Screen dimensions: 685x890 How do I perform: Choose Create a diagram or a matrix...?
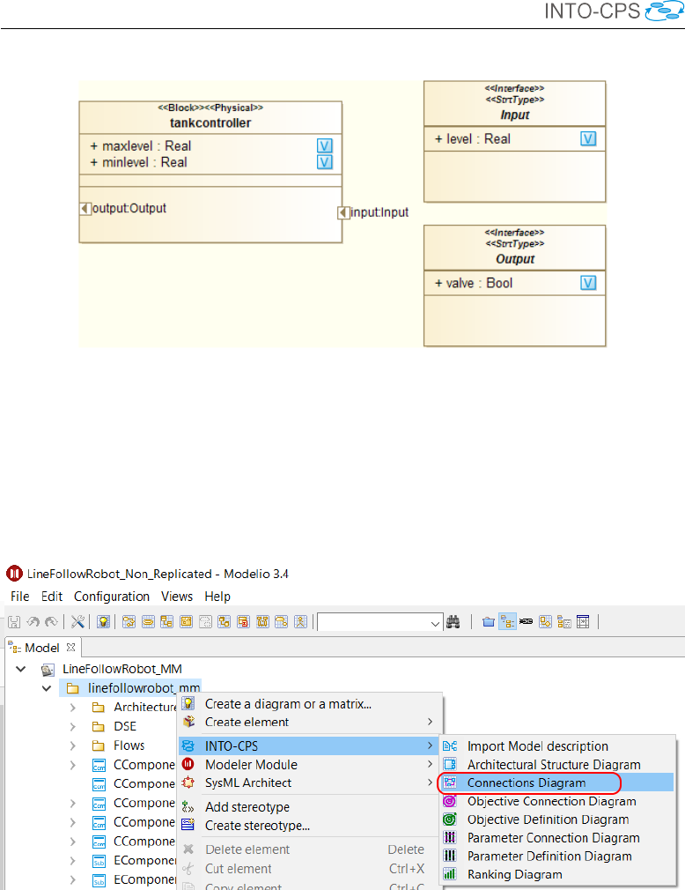310,704
